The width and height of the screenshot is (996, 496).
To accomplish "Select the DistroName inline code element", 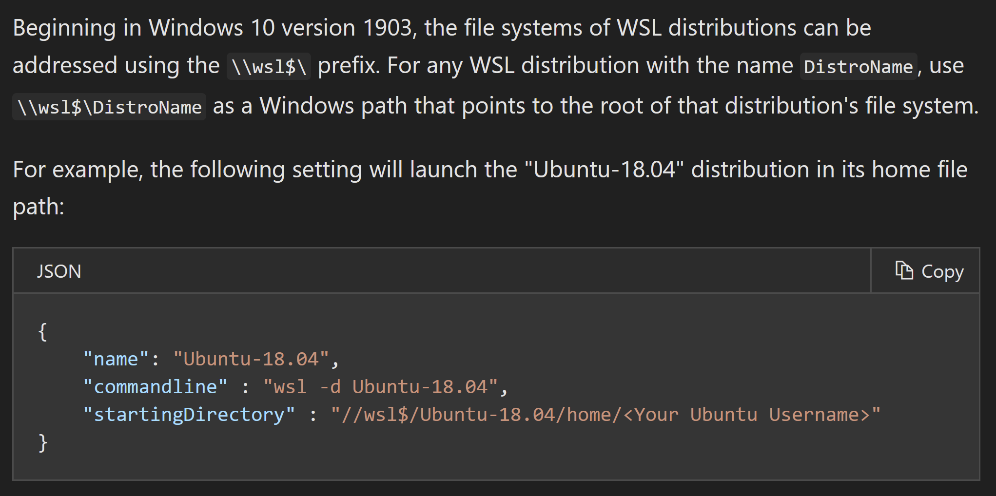I will point(859,66).
